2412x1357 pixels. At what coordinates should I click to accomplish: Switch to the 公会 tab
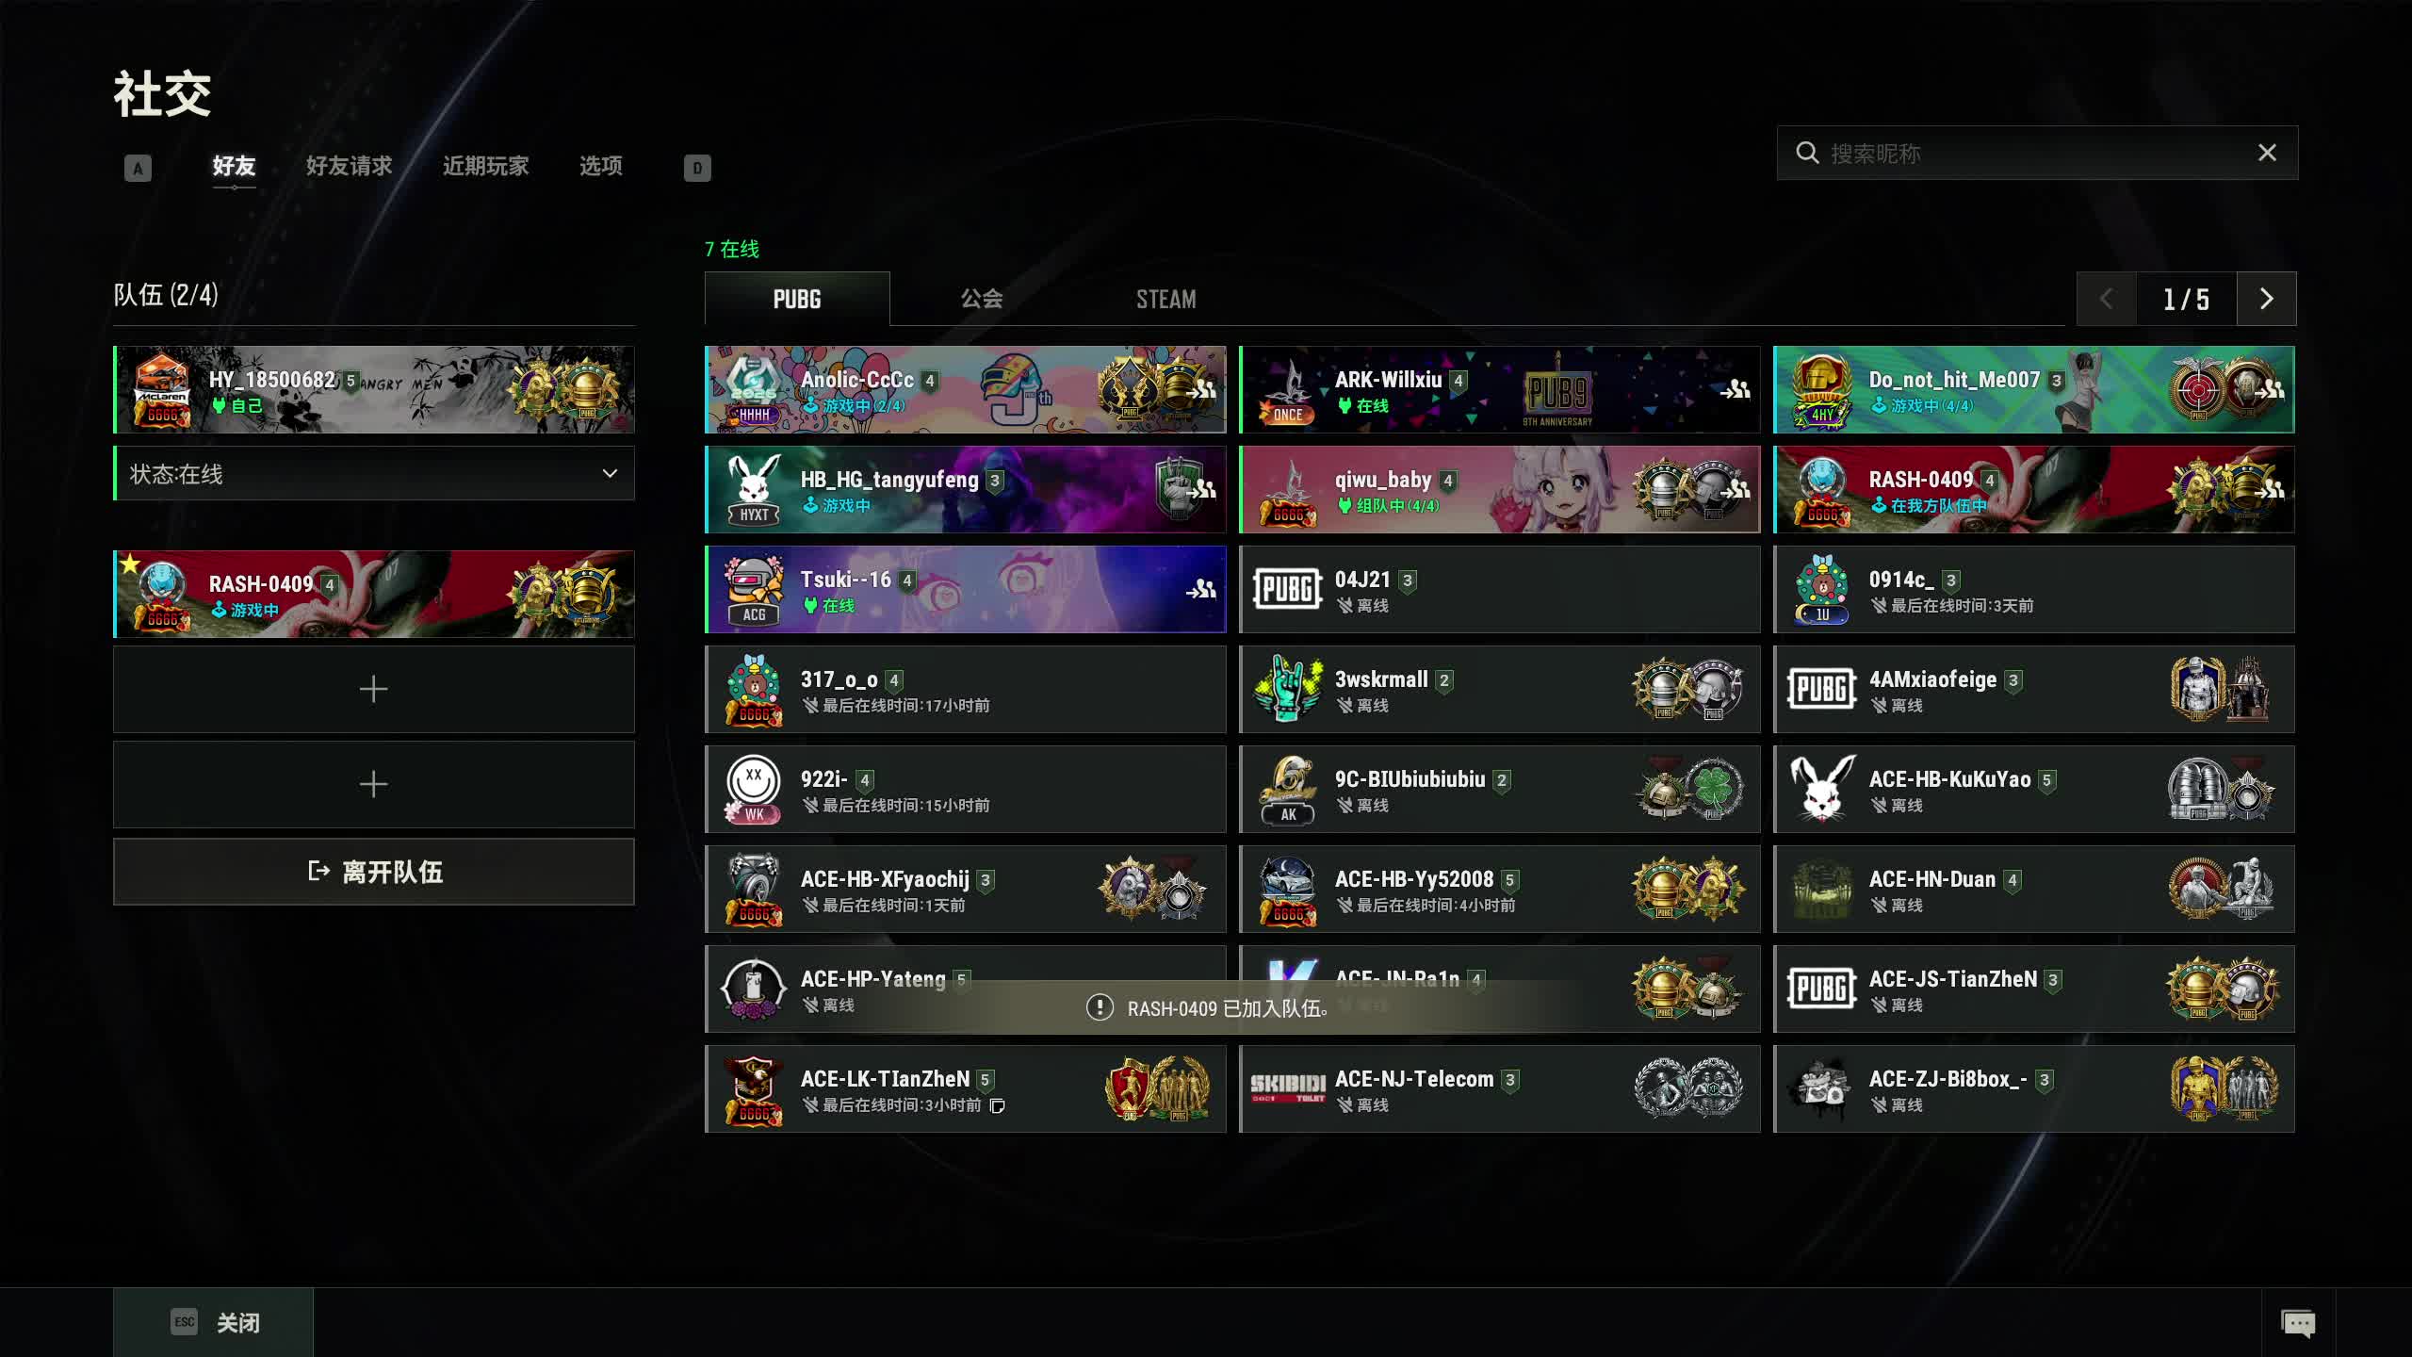pyautogui.click(x=981, y=299)
